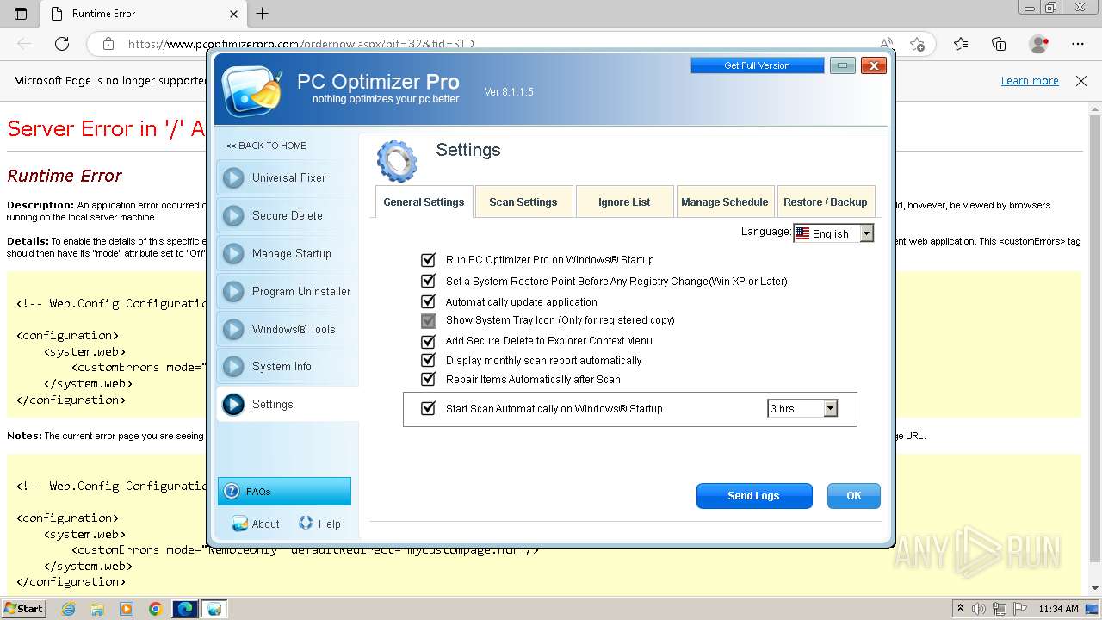Select the Runtime Error browser tab
Viewport: 1102px width, 620px height.
click(143, 14)
